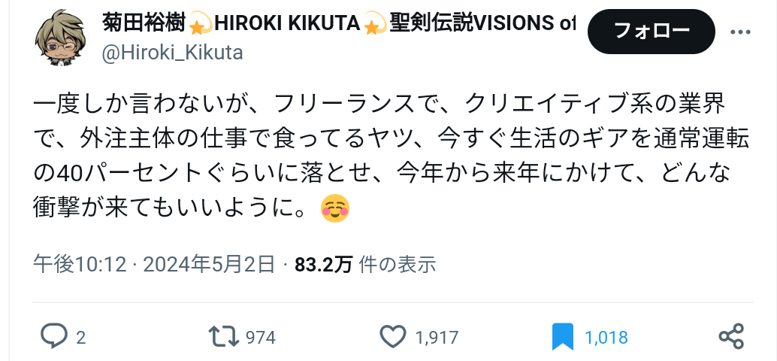Open the three-dot more options menu
Image resolution: width=777 pixels, height=361 pixels.
pos(740,32)
